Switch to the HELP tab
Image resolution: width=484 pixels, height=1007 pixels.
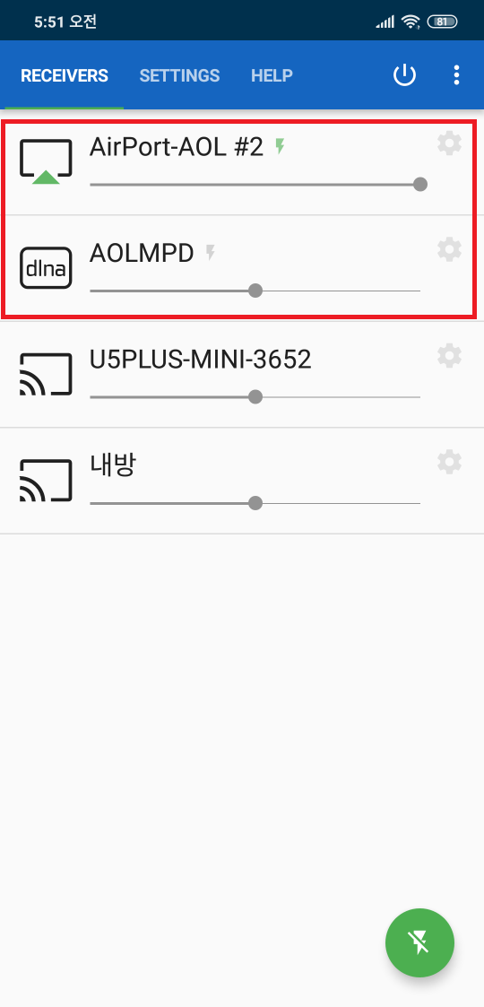click(x=272, y=76)
